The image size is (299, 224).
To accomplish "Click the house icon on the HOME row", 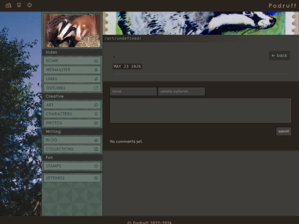I will 96,61.
